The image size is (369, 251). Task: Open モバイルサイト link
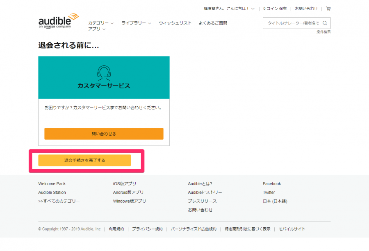pyautogui.click(x=292, y=229)
